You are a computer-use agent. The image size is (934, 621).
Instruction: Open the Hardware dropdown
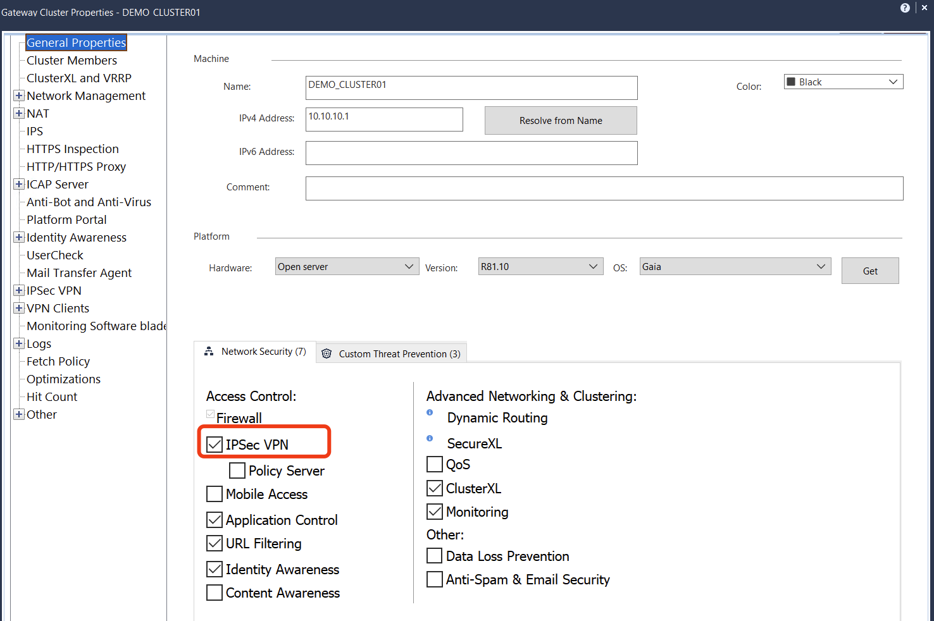pyautogui.click(x=347, y=267)
